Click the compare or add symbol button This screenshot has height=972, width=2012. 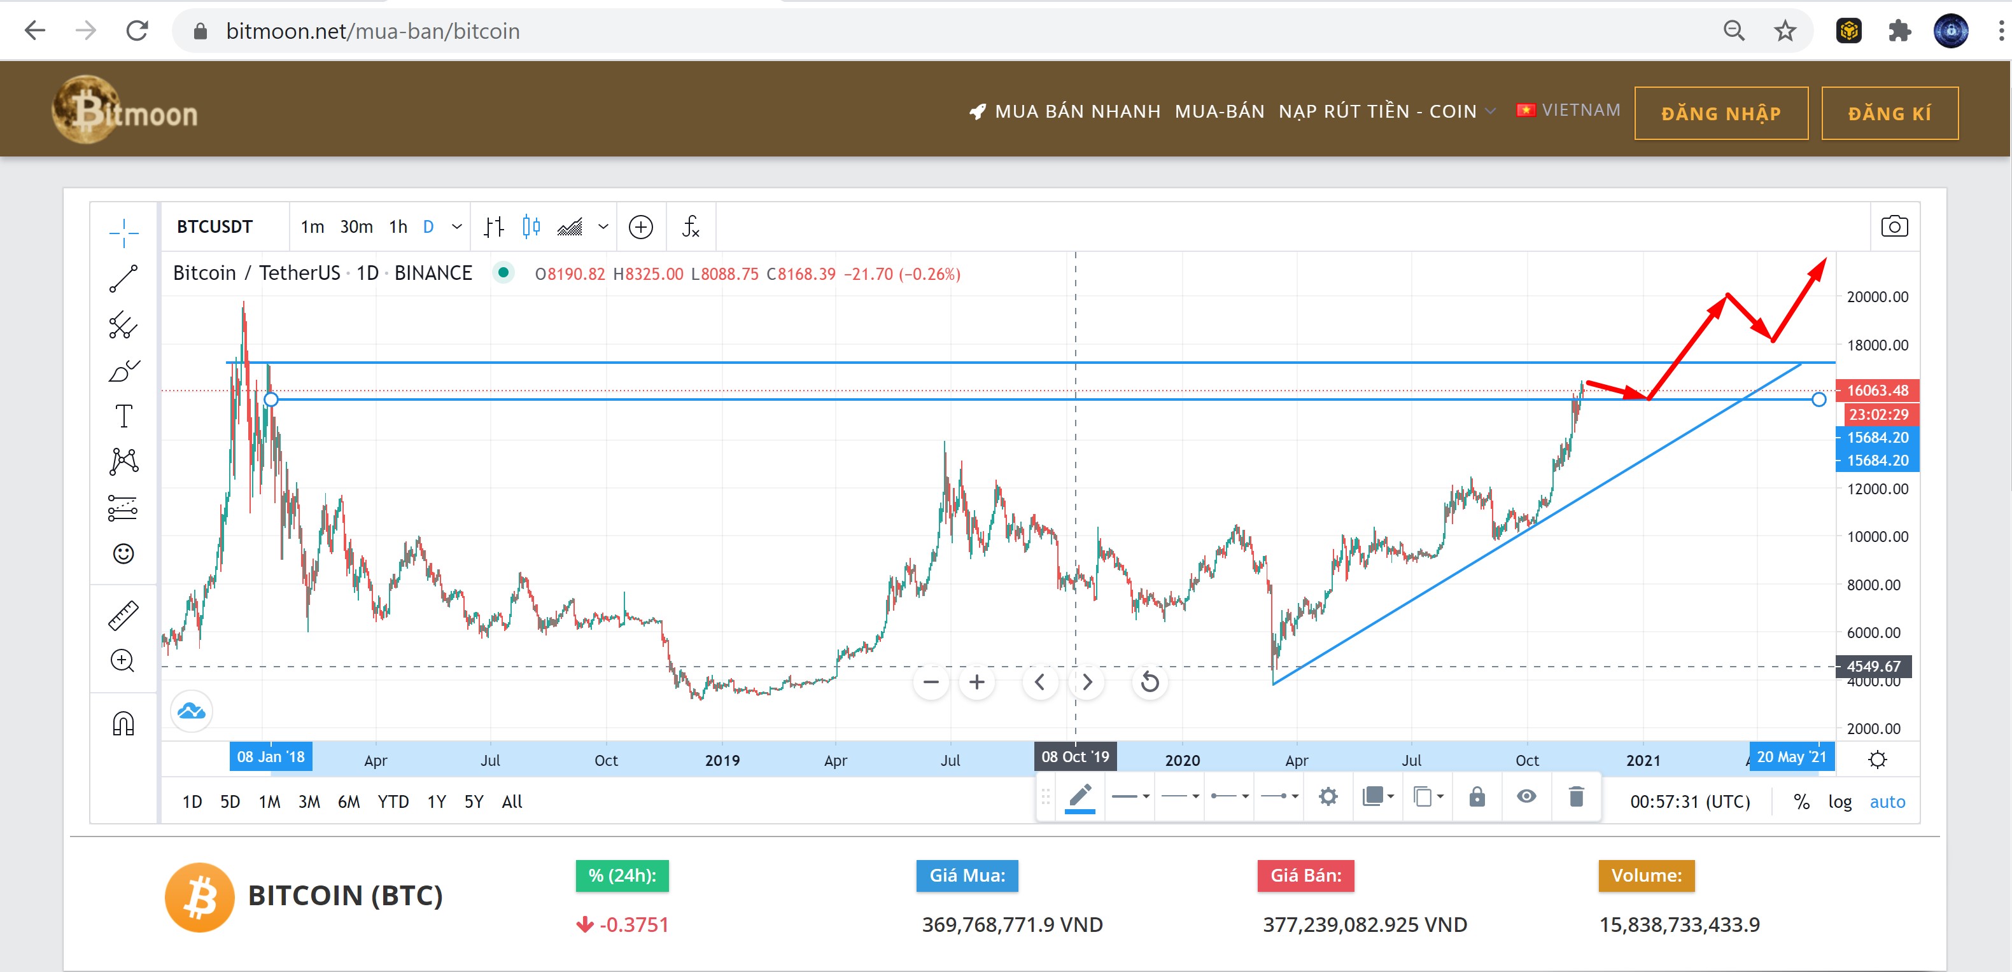[x=640, y=227]
